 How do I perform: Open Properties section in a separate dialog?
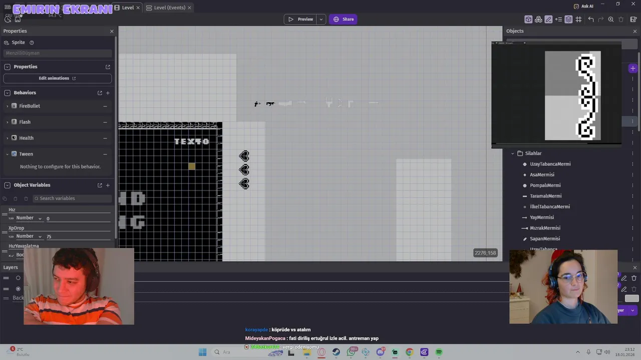point(108,66)
